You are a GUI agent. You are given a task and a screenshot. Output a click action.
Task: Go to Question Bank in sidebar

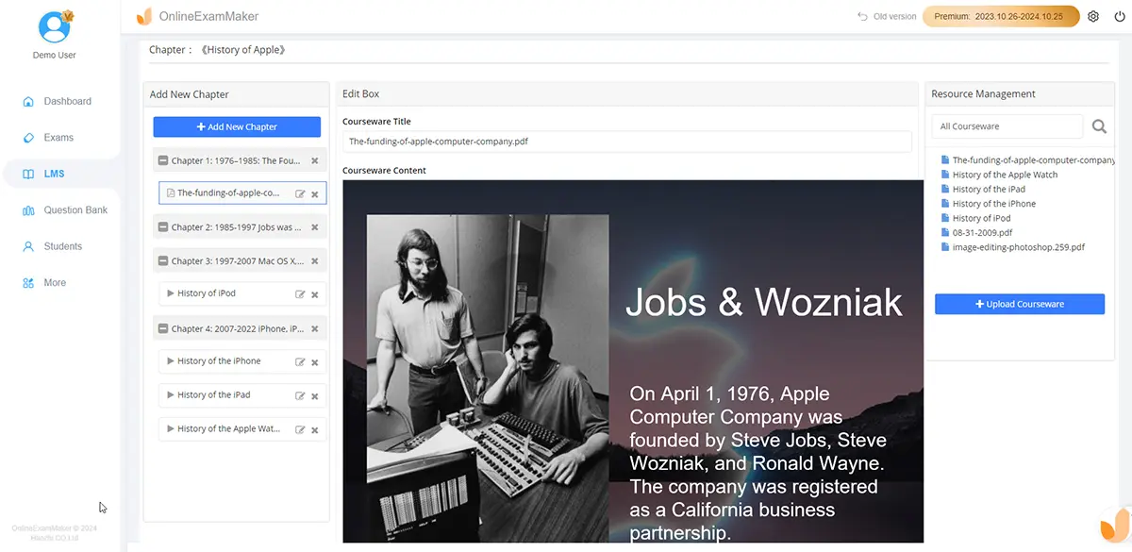click(x=75, y=210)
